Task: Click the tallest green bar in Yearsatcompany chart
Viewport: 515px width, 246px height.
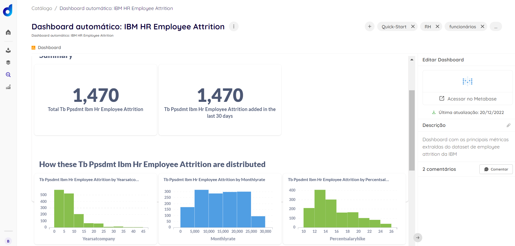Action: click(x=59, y=209)
